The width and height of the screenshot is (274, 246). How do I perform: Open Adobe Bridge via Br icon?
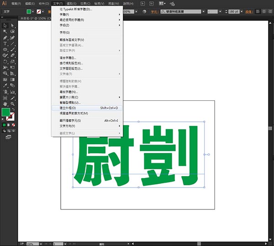click(143, 3)
